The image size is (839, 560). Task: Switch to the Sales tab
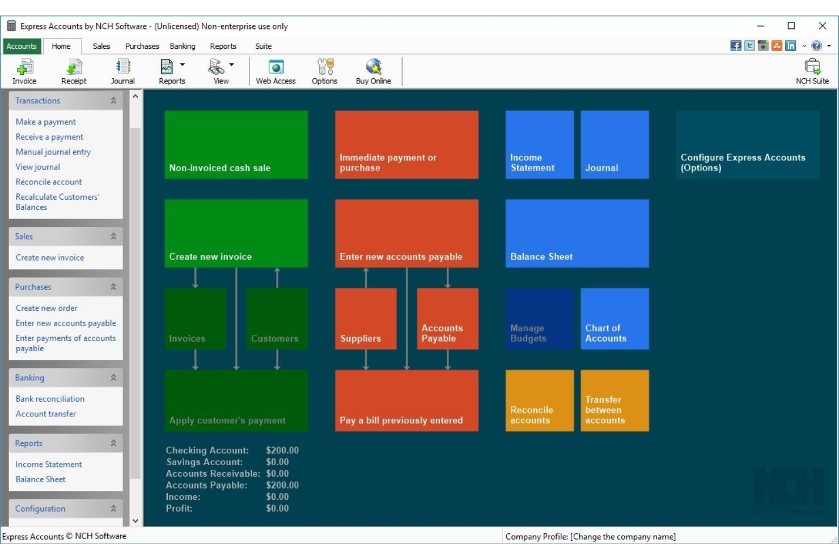click(x=101, y=47)
